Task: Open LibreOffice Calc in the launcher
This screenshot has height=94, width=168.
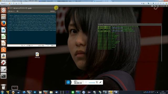Action: (x=3, y=37)
